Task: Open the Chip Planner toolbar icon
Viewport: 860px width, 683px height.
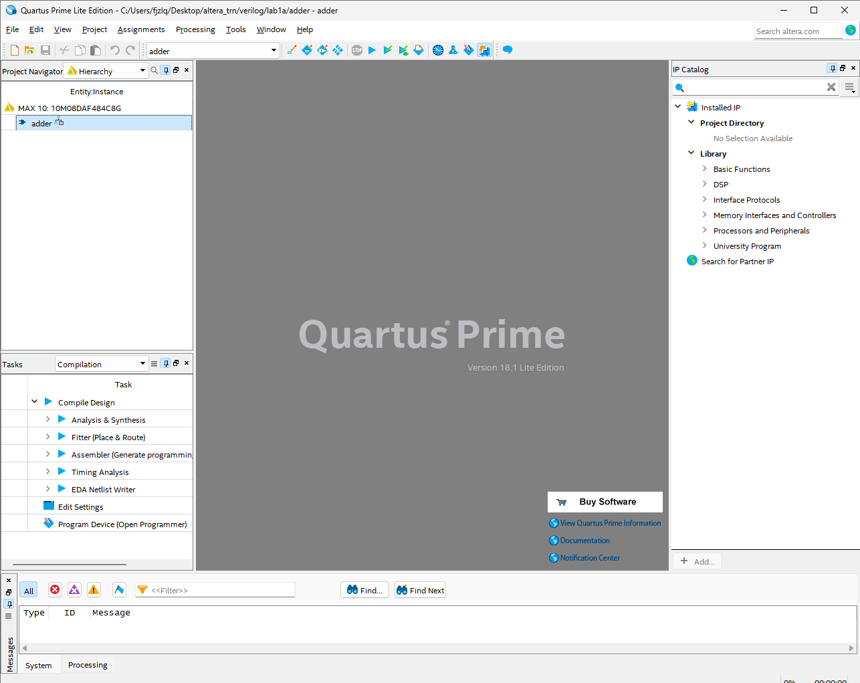Action: tap(338, 50)
